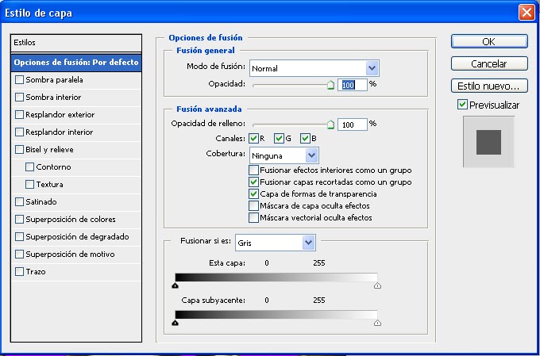Check the Resplandor exterior effect
540x356 pixels.
pos(20,114)
